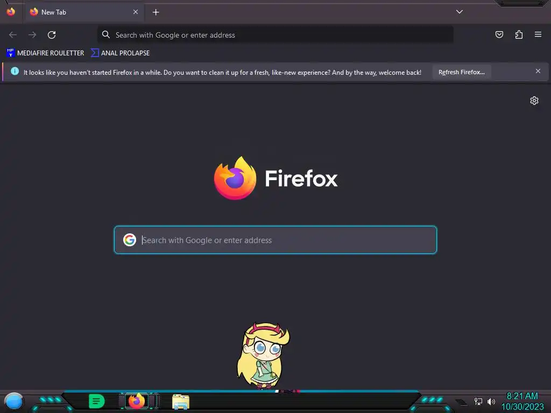Click the 8:21 AM clock in tray
This screenshot has height=413, width=551.
tap(522, 396)
